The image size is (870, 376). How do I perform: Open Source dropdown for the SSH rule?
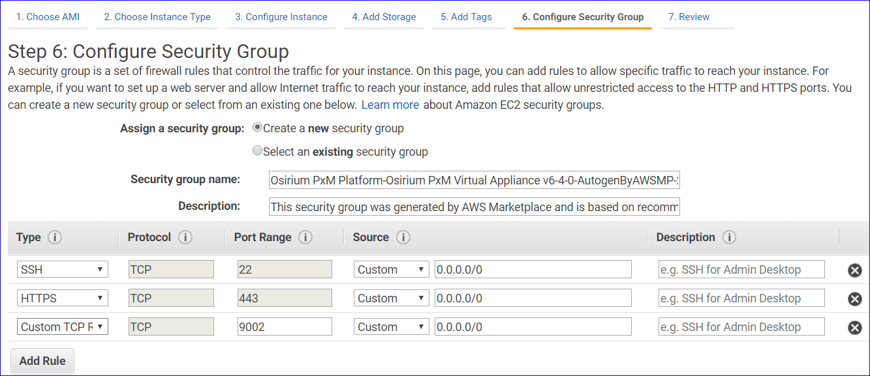point(391,270)
